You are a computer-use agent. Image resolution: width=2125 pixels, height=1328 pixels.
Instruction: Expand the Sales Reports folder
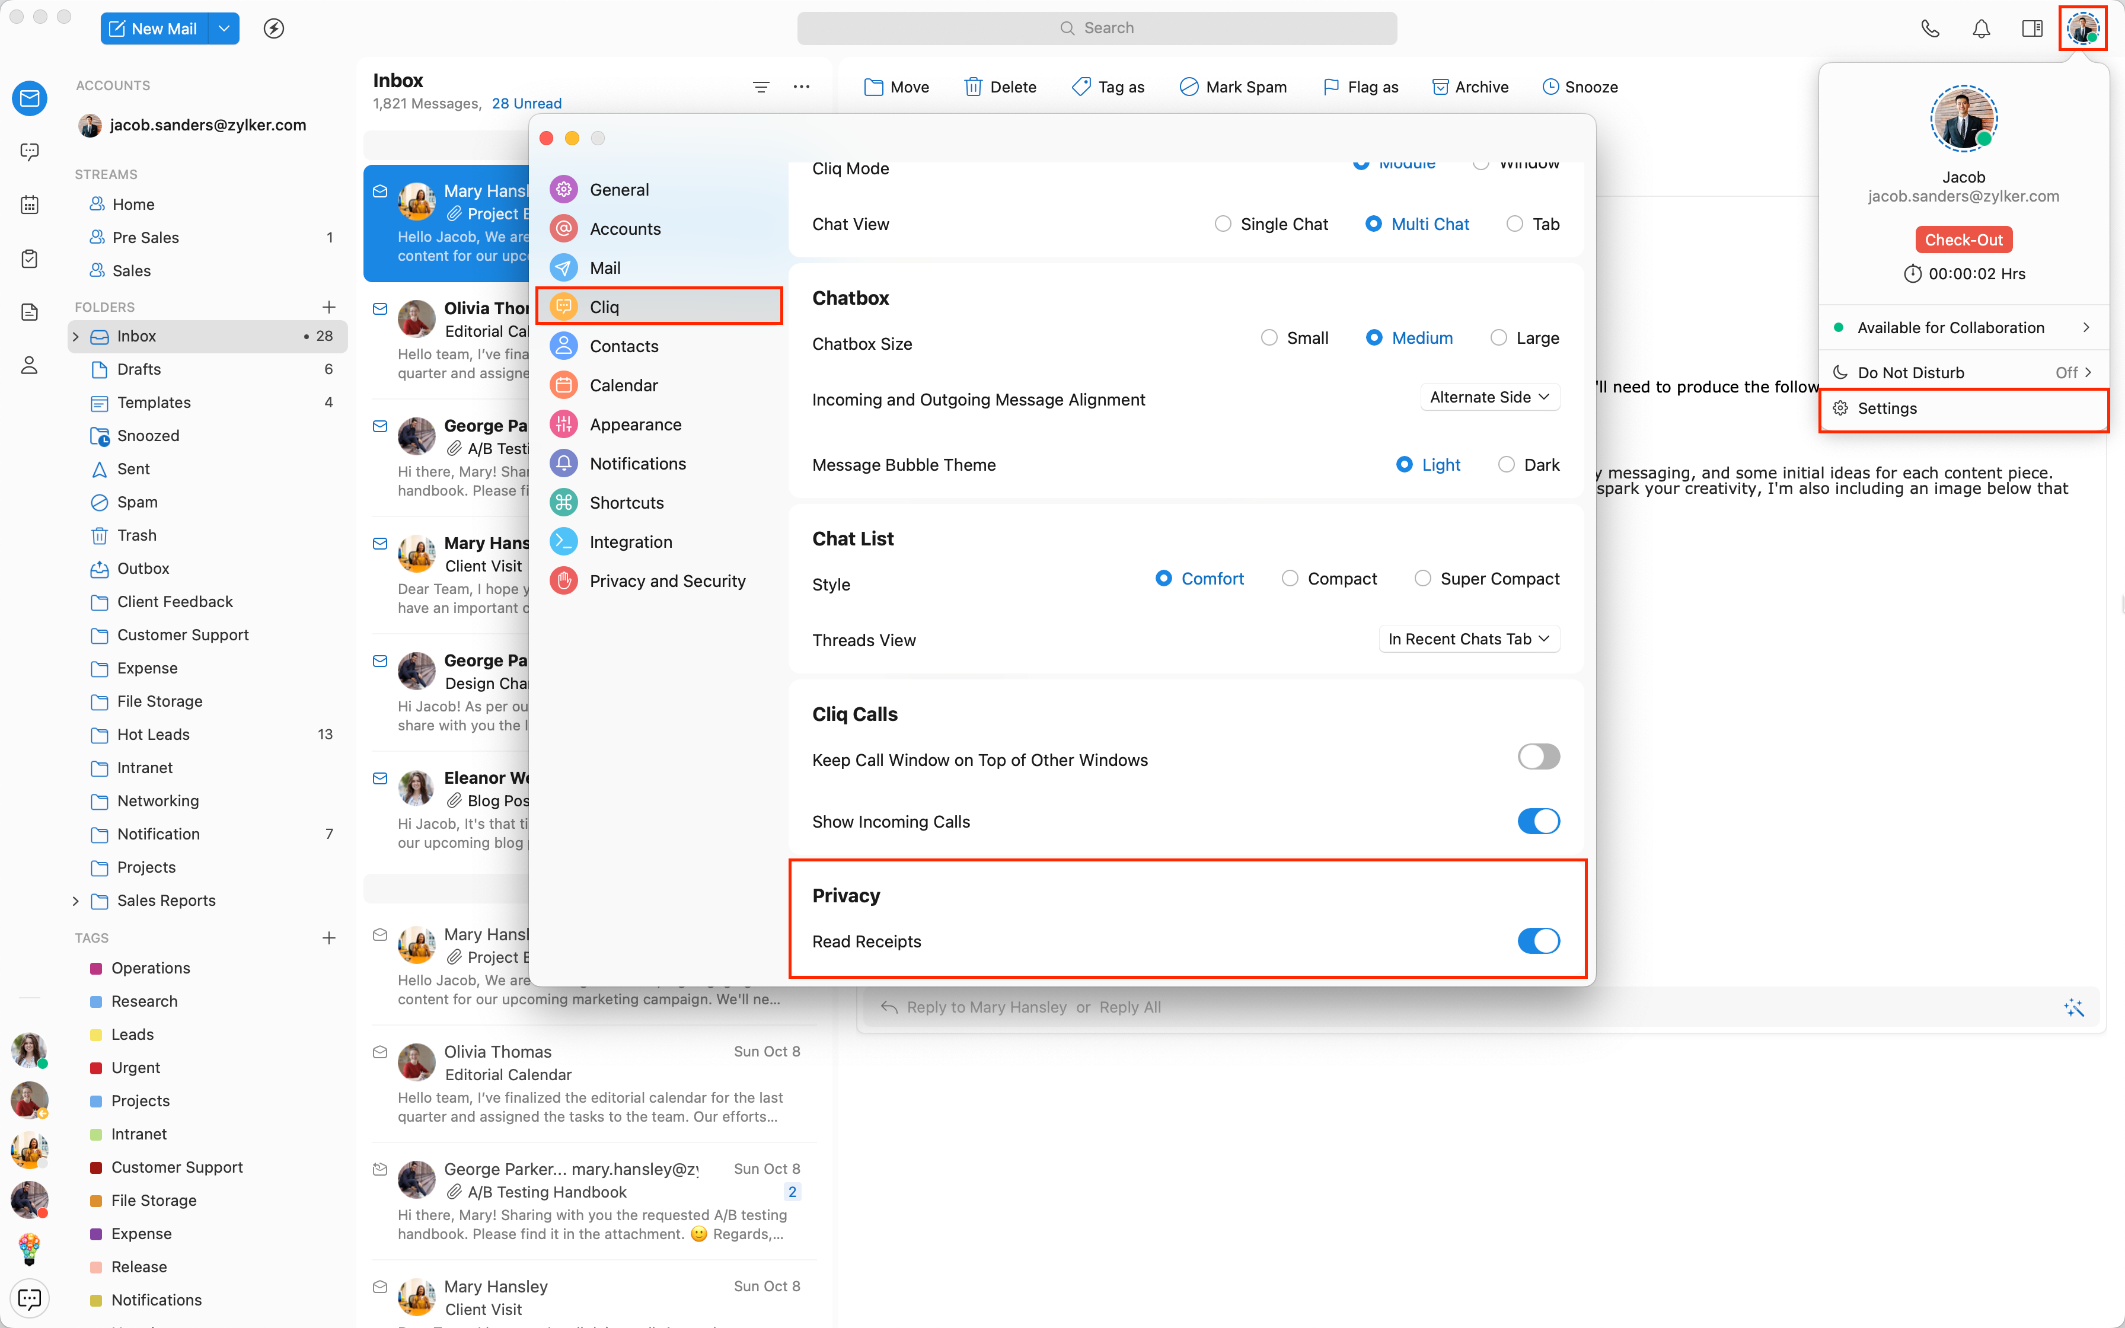pos(75,901)
